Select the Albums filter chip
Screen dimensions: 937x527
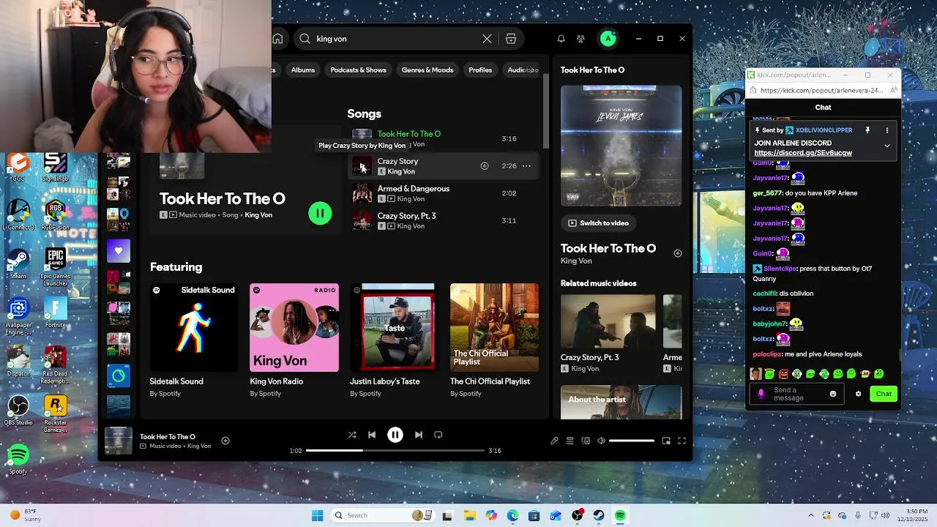click(303, 70)
